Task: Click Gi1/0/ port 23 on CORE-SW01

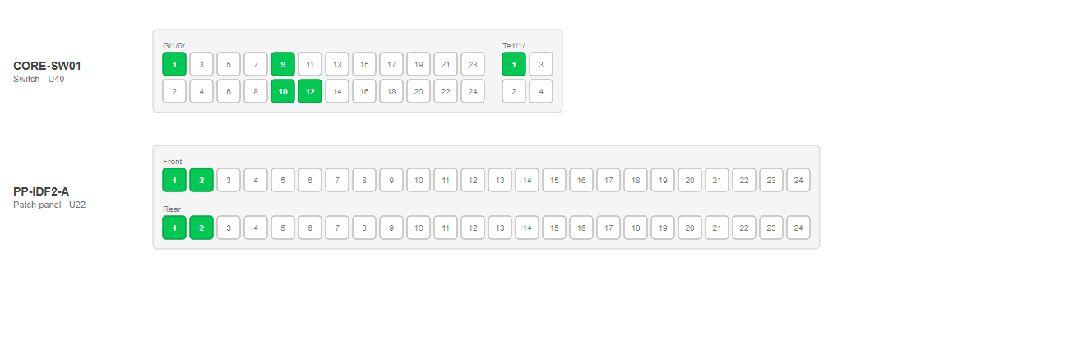Action: (473, 64)
